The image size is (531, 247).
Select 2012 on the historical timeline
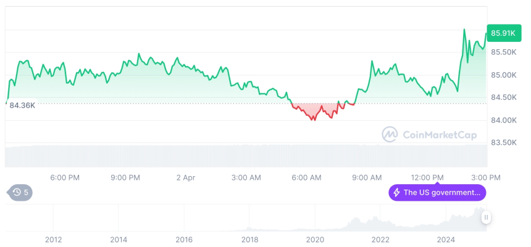[54, 240]
